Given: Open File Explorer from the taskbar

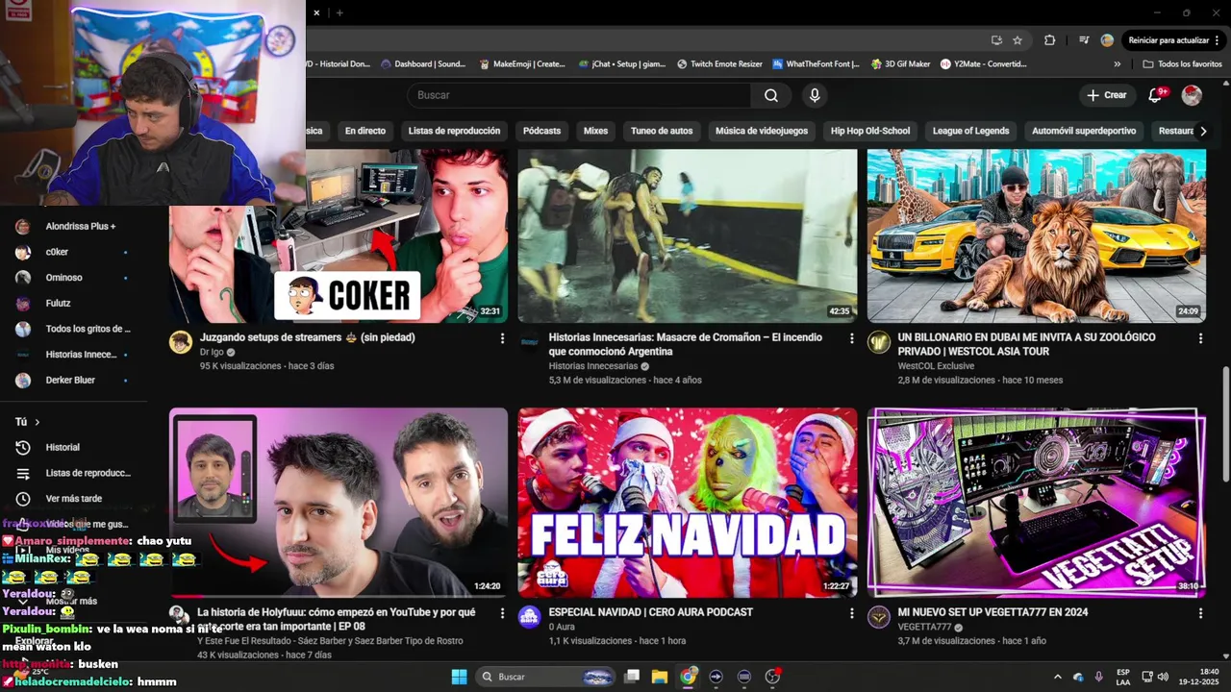Looking at the screenshot, I should 660,677.
